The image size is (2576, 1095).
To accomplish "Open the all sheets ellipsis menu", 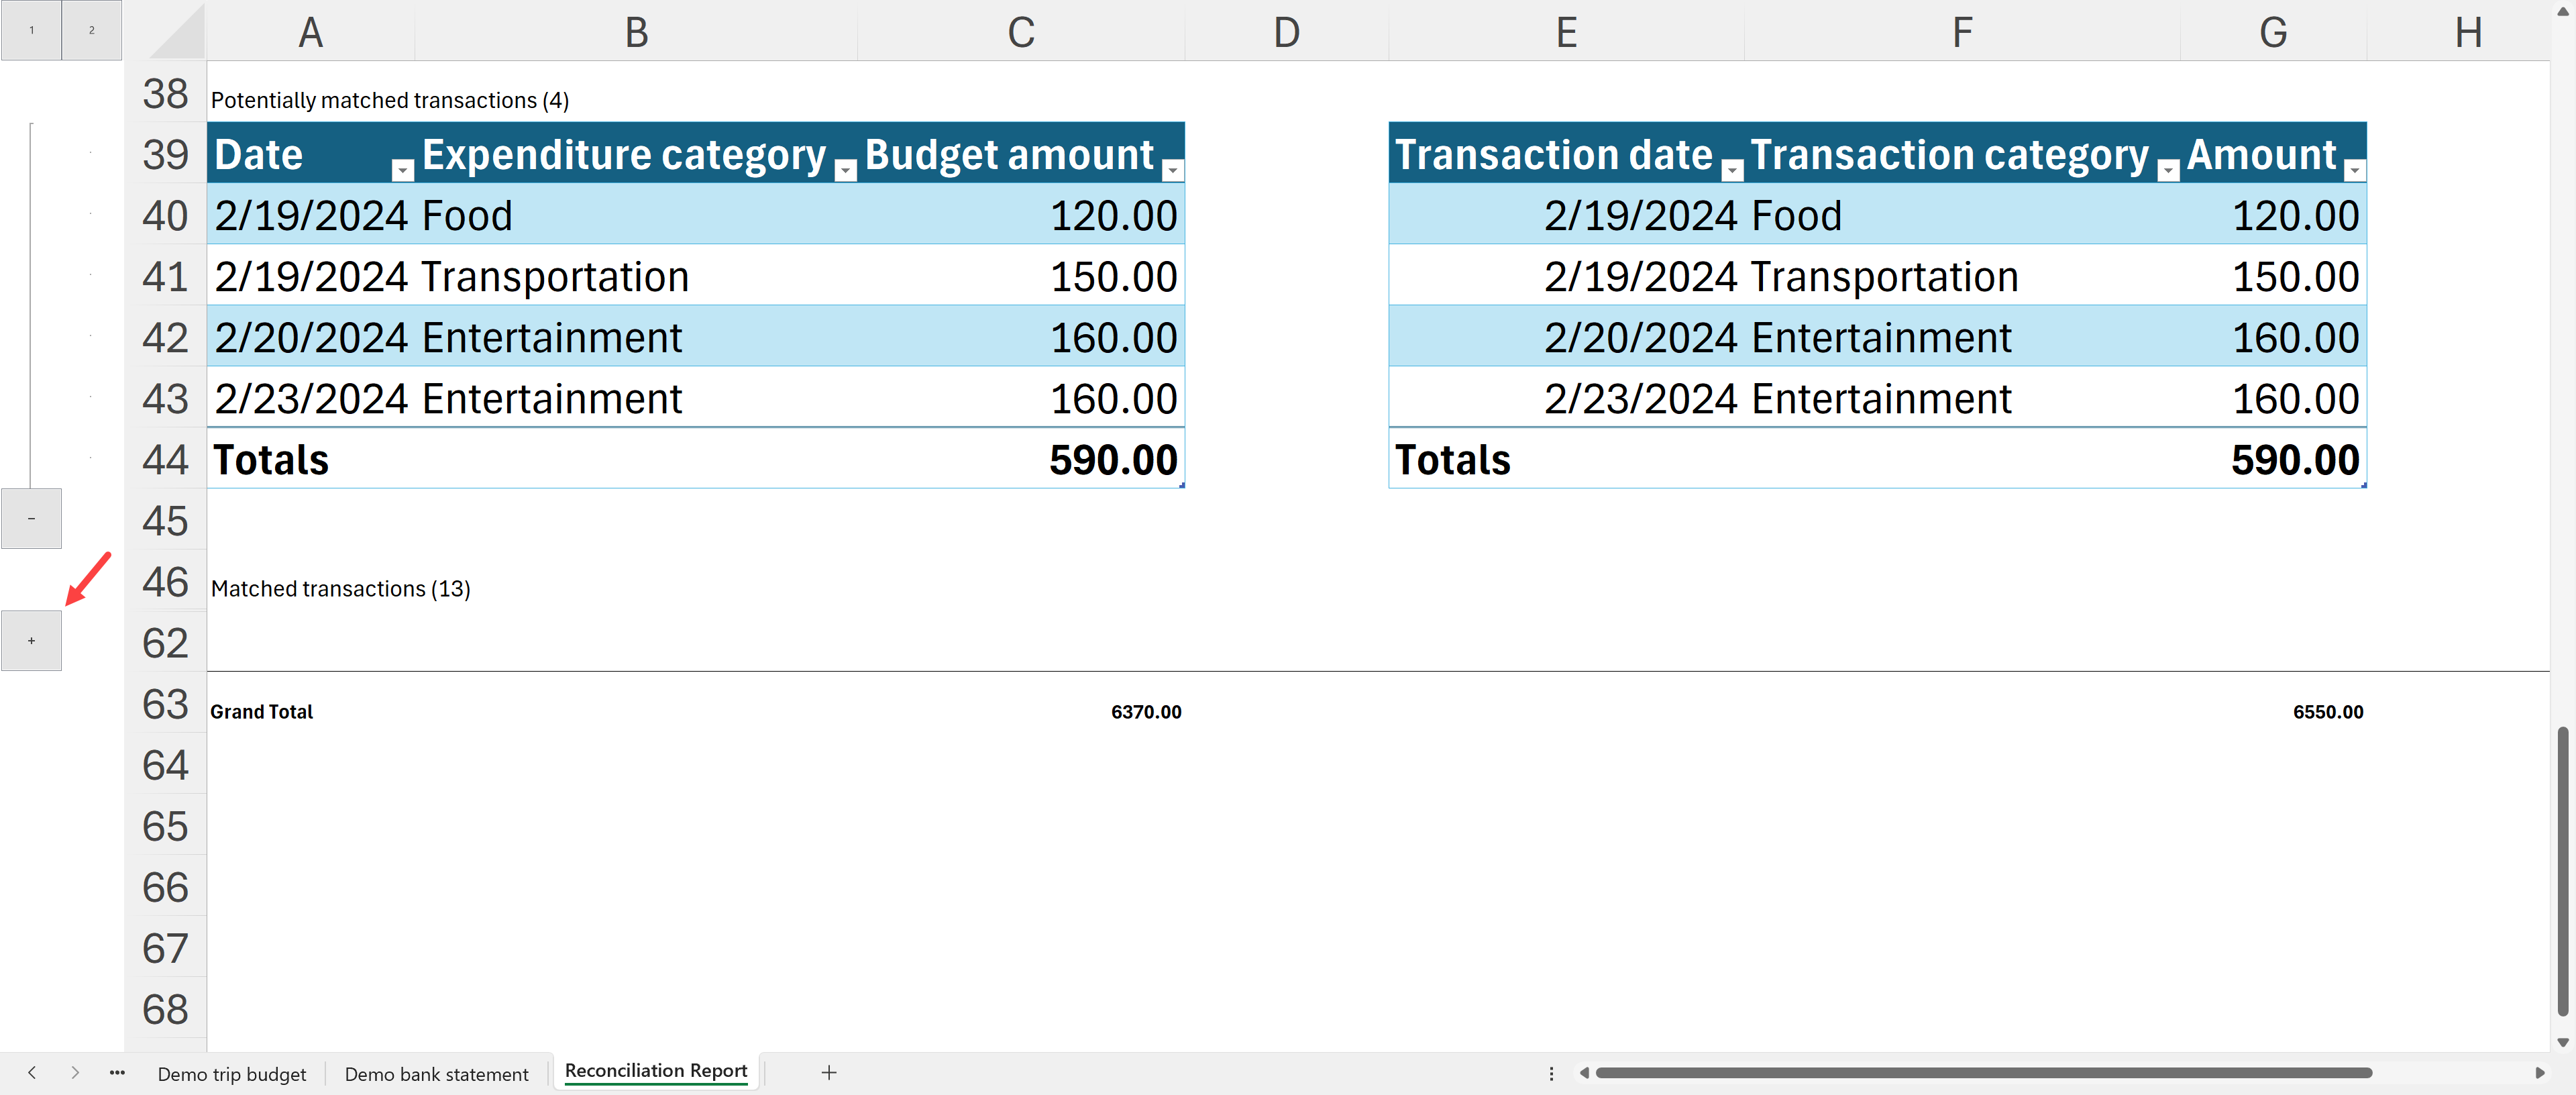I will [117, 1073].
